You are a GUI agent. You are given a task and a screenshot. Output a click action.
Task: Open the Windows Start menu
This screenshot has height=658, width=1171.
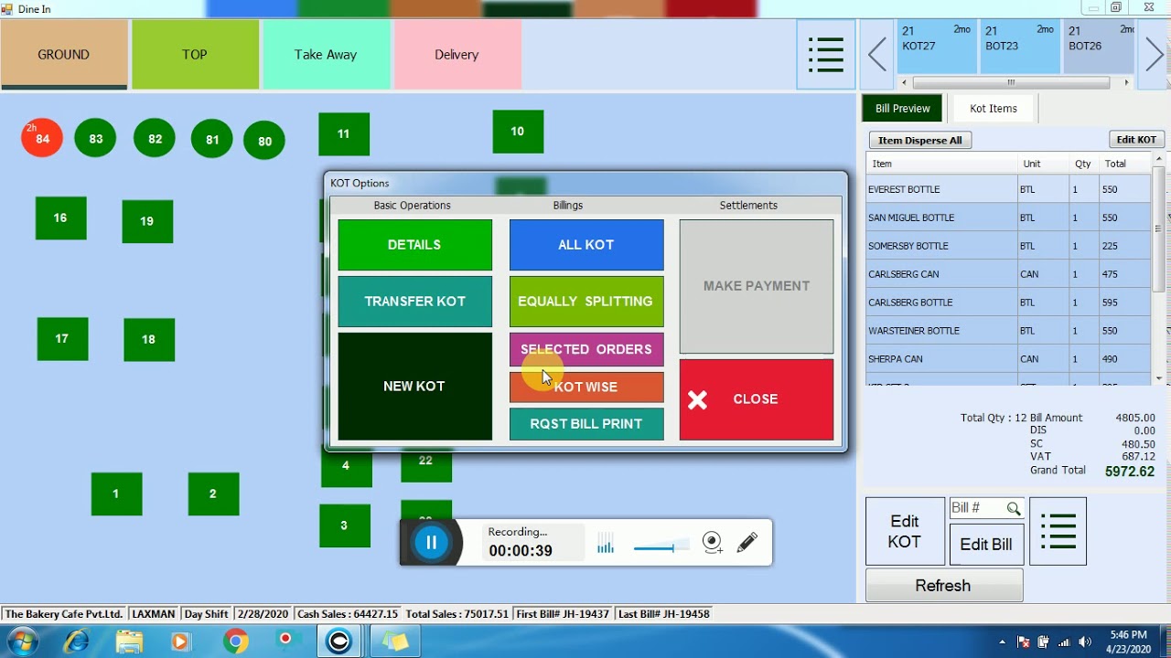coord(21,642)
